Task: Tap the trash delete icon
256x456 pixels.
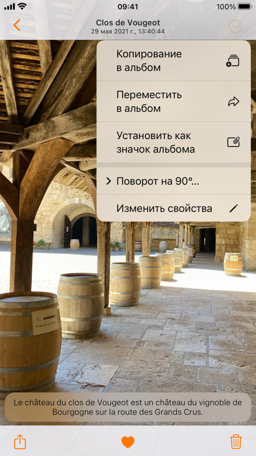Action: (236, 442)
